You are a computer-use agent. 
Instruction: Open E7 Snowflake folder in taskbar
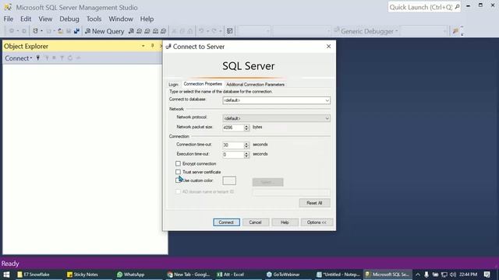(33, 275)
